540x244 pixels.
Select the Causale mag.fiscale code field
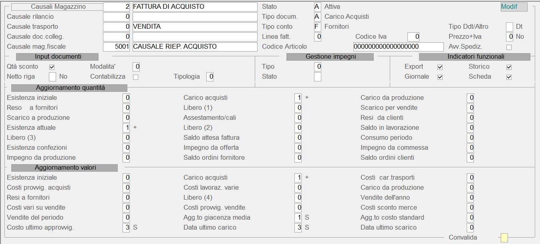(x=117, y=47)
